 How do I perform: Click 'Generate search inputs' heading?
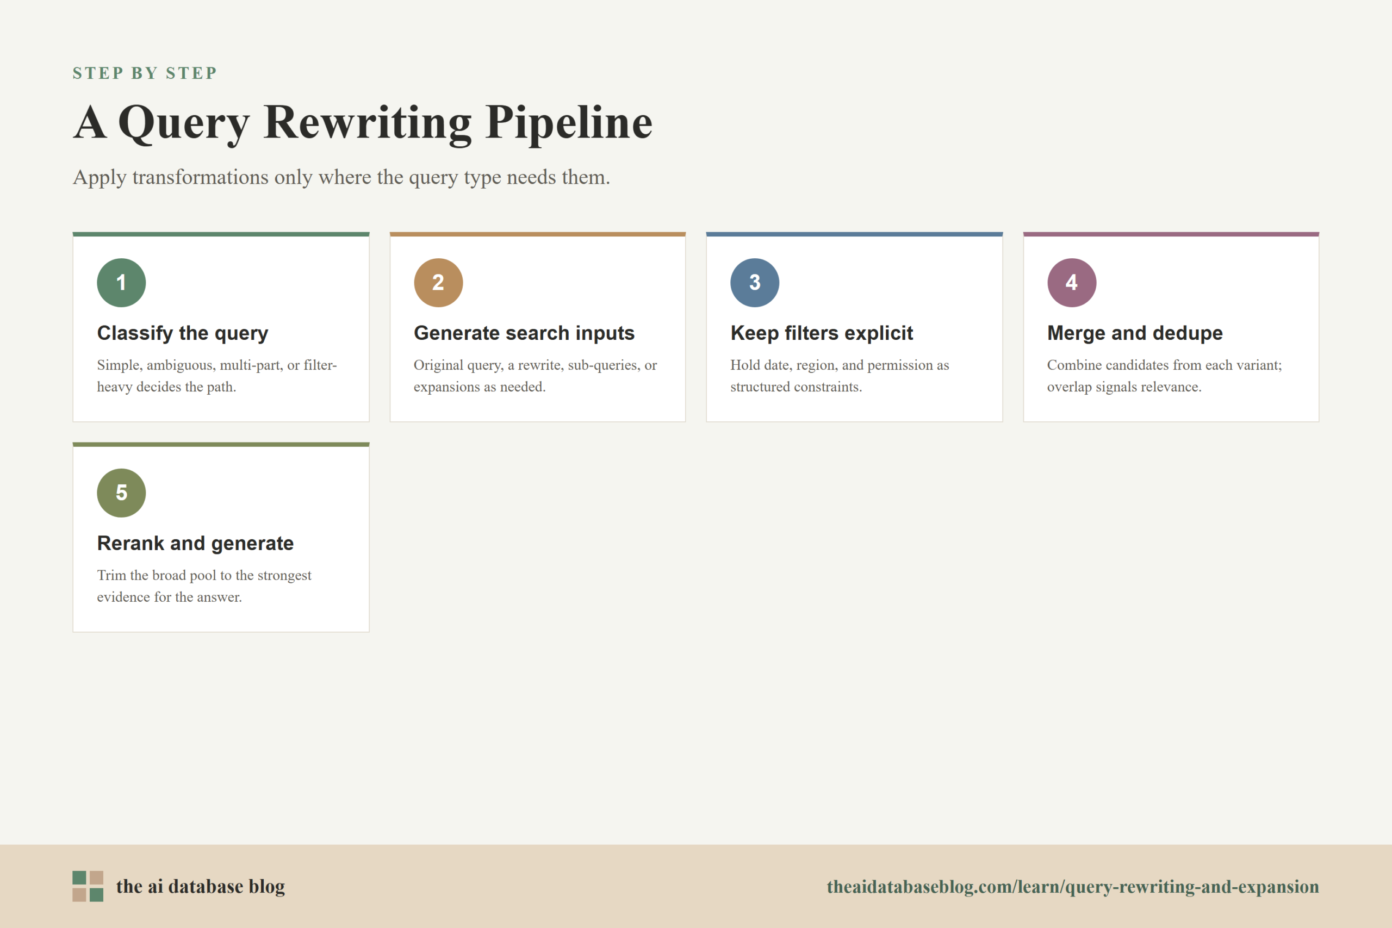pos(524,333)
